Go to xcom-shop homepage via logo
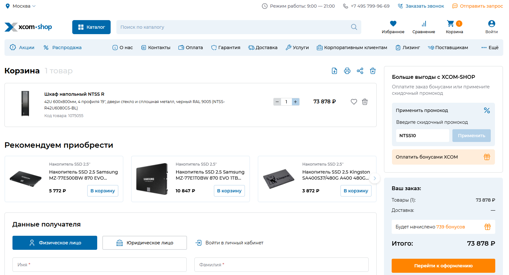Image resolution: width=509 pixels, height=275 pixels. [x=28, y=27]
